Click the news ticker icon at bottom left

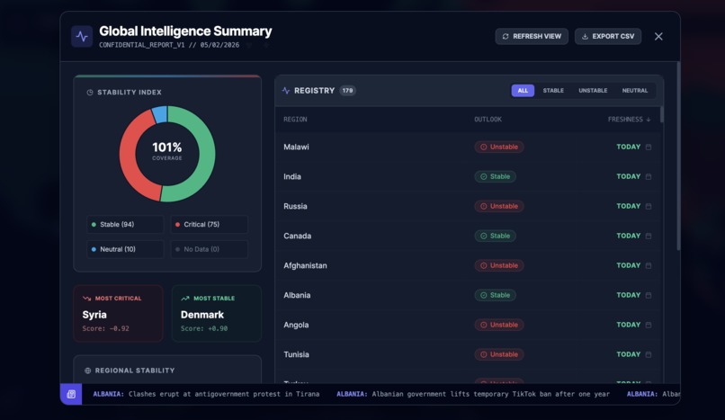(x=71, y=394)
